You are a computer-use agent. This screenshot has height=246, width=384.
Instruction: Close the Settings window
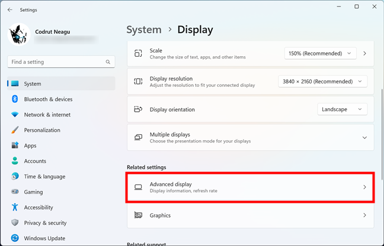click(x=375, y=7)
